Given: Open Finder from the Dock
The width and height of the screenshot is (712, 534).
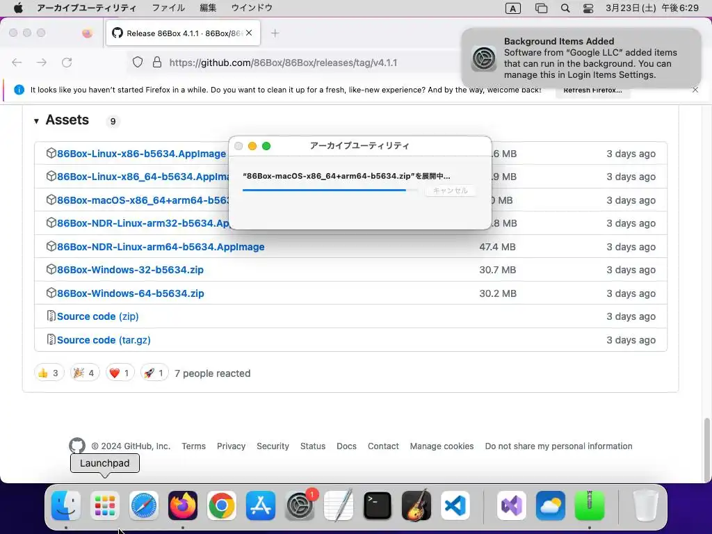Looking at the screenshot, I should [x=66, y=505].
